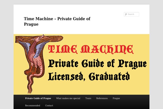The height and width of the screenshot is (109, 163).
Task: Open the Prague navigation item
Action: [x=116, y=98]
